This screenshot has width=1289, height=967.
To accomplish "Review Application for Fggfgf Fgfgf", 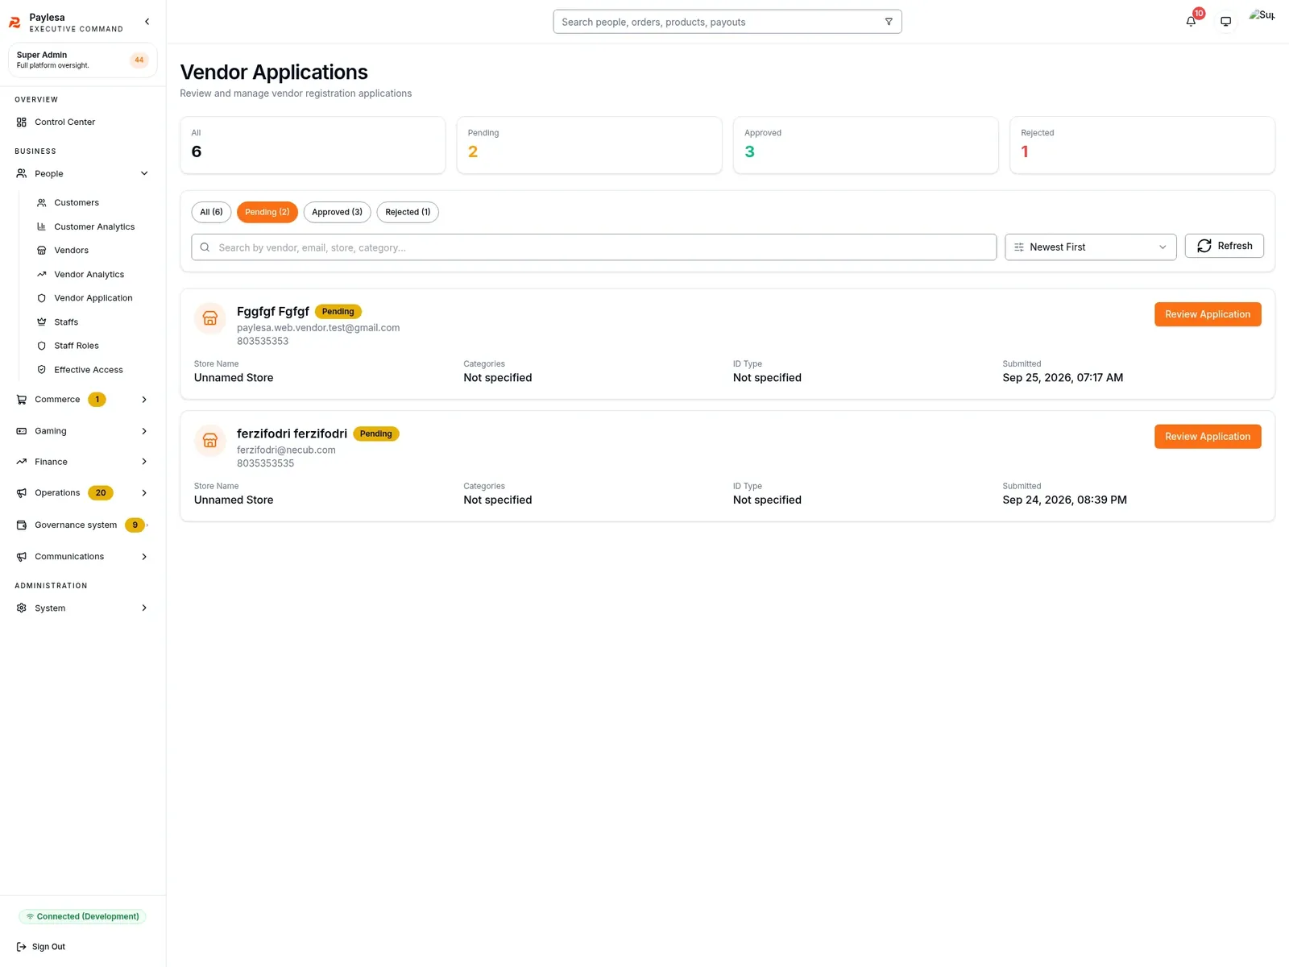I will pyautogui.click(x=1207, y=314).
